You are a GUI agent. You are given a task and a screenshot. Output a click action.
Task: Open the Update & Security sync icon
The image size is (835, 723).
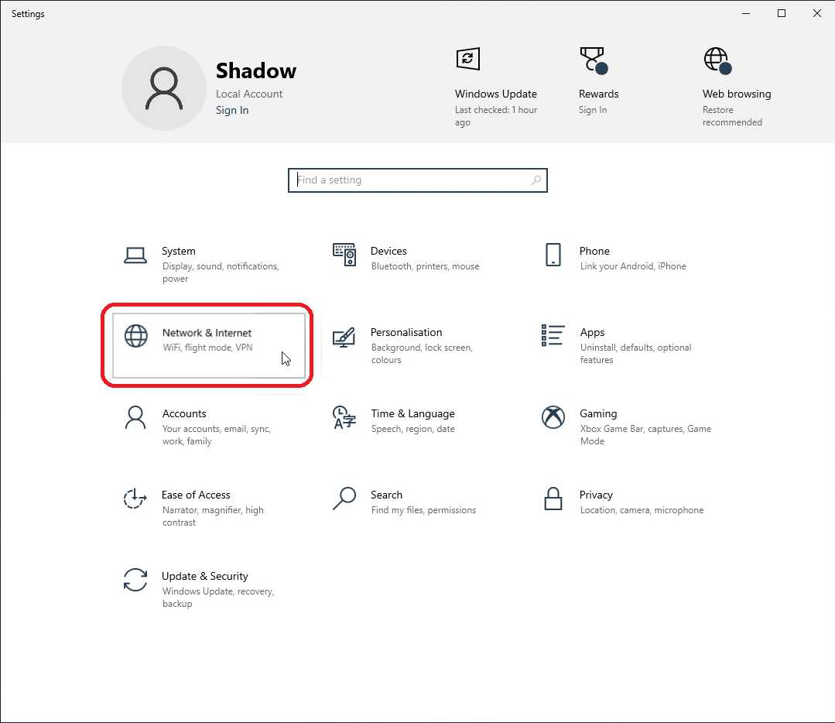[x=135, y=580]
